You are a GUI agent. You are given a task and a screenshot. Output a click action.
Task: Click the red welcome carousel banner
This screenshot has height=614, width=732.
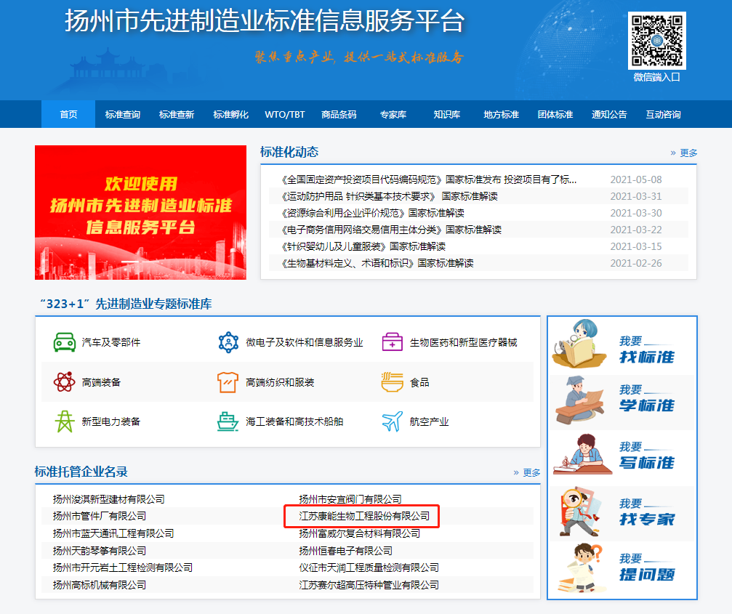[x=140, y=212]
